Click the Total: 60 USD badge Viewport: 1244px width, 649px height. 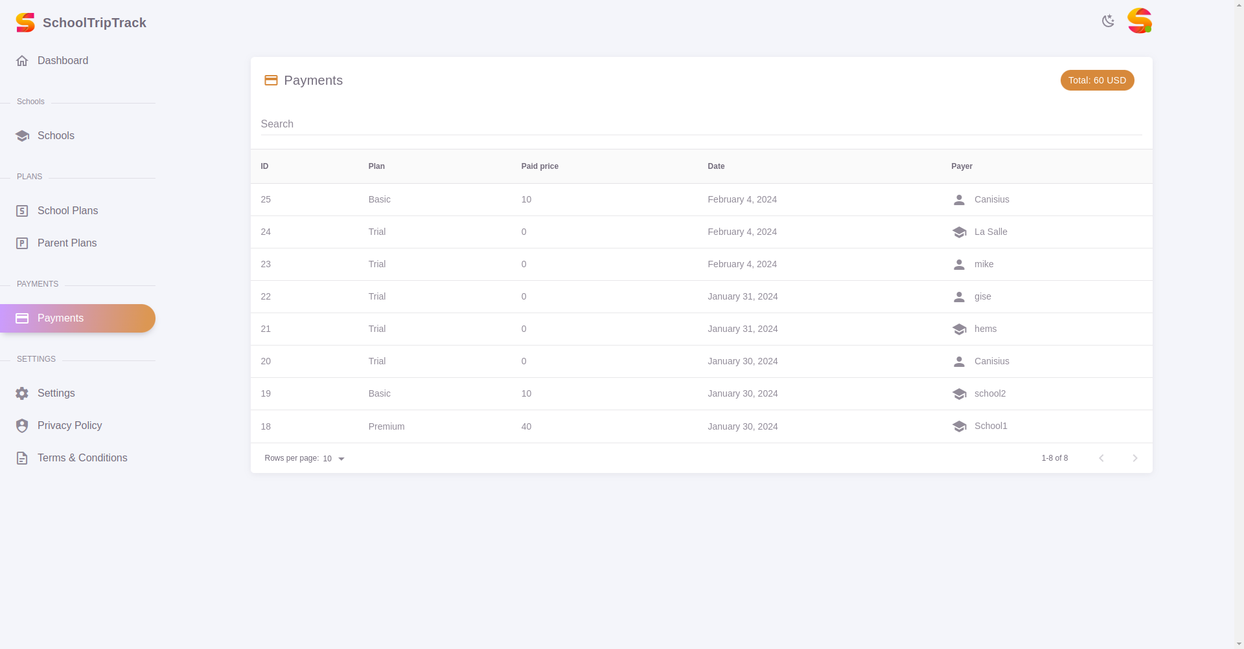(1097, 80)
